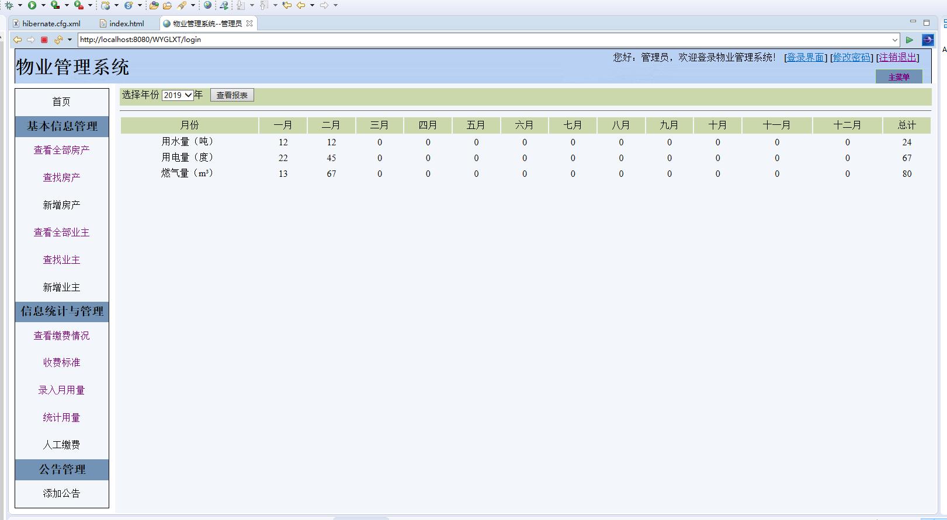This screenshot has width=947, height=520.
Task: Click the browser Forward arrow beside URL
Action: (30, 40)
